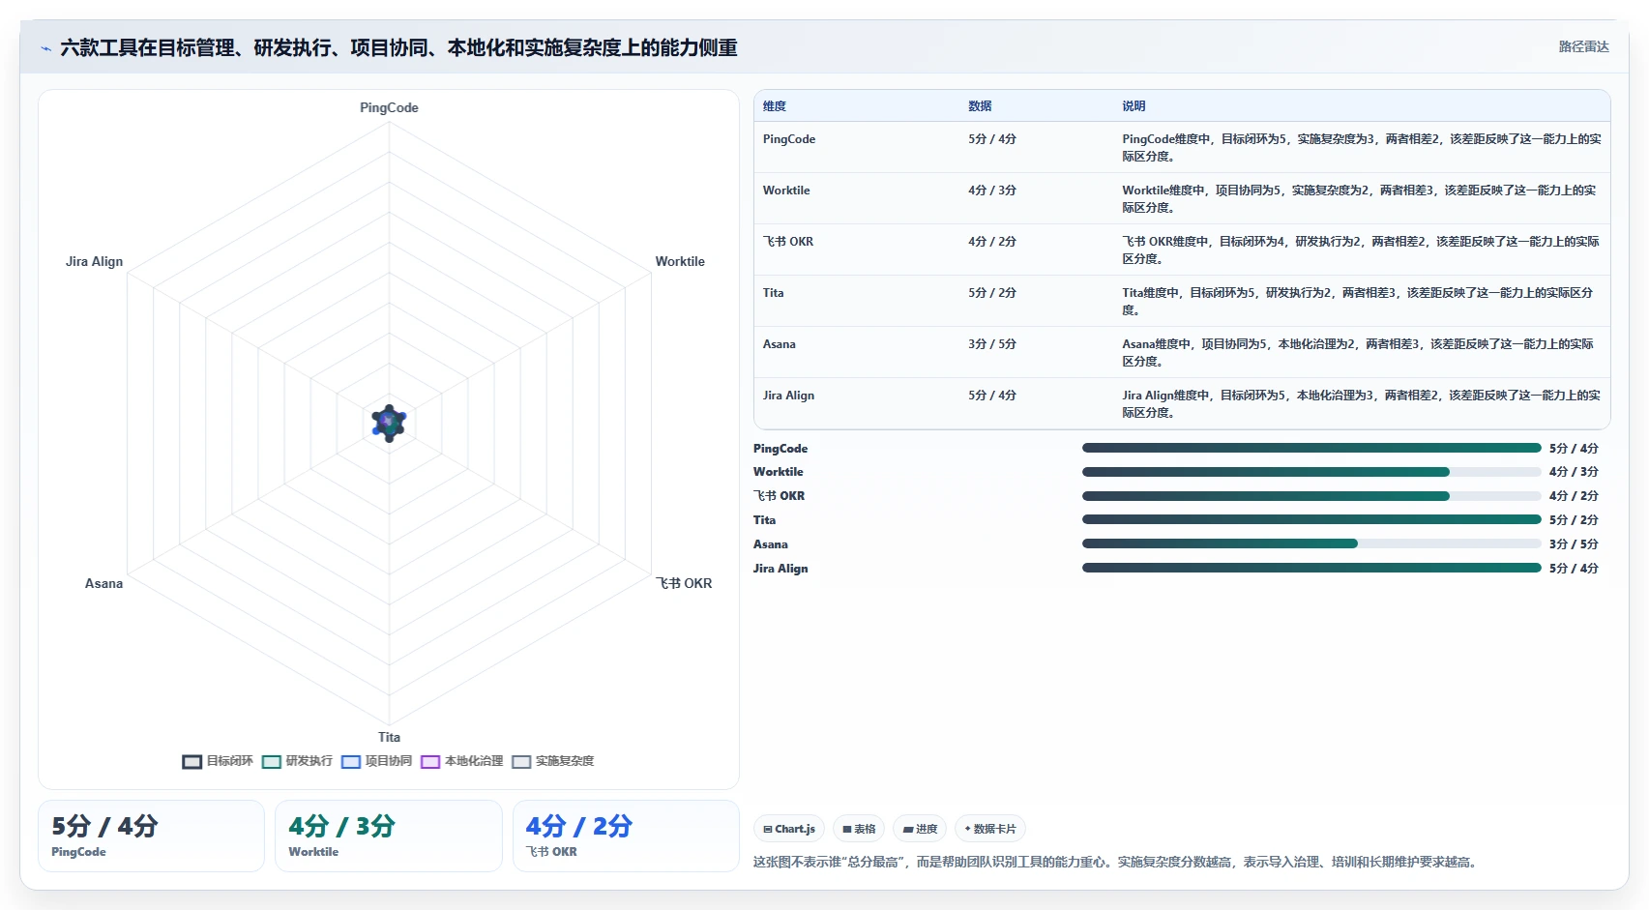This screenshot has width=1649, height=910.
Task: Click the PingCode axis label on the radar
Action: pyautogui.click(x=389, y=107)
